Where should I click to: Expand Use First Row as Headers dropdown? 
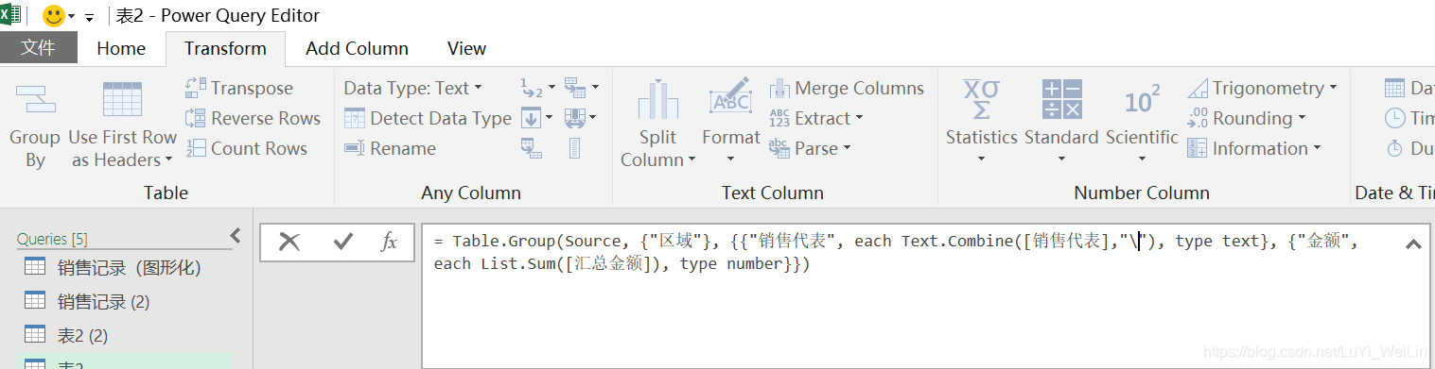point(169,160)
